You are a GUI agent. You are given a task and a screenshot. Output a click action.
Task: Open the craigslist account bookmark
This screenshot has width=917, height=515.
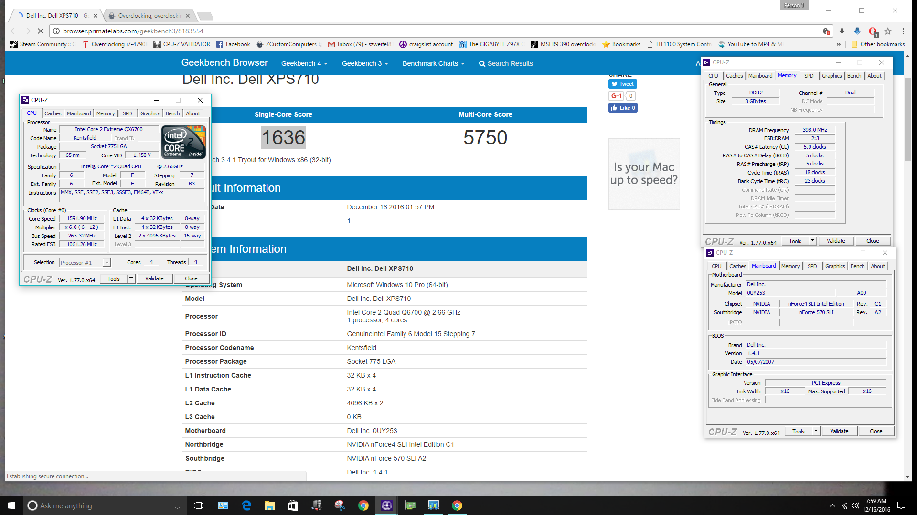click(426, 44)
